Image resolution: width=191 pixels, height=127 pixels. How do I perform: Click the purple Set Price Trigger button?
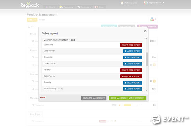[147, 26]
